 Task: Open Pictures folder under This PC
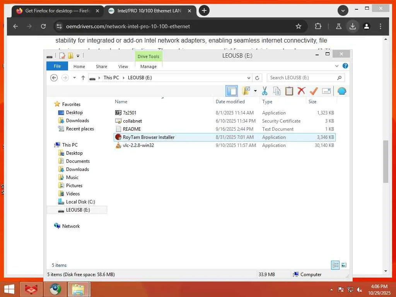point(74,185)
